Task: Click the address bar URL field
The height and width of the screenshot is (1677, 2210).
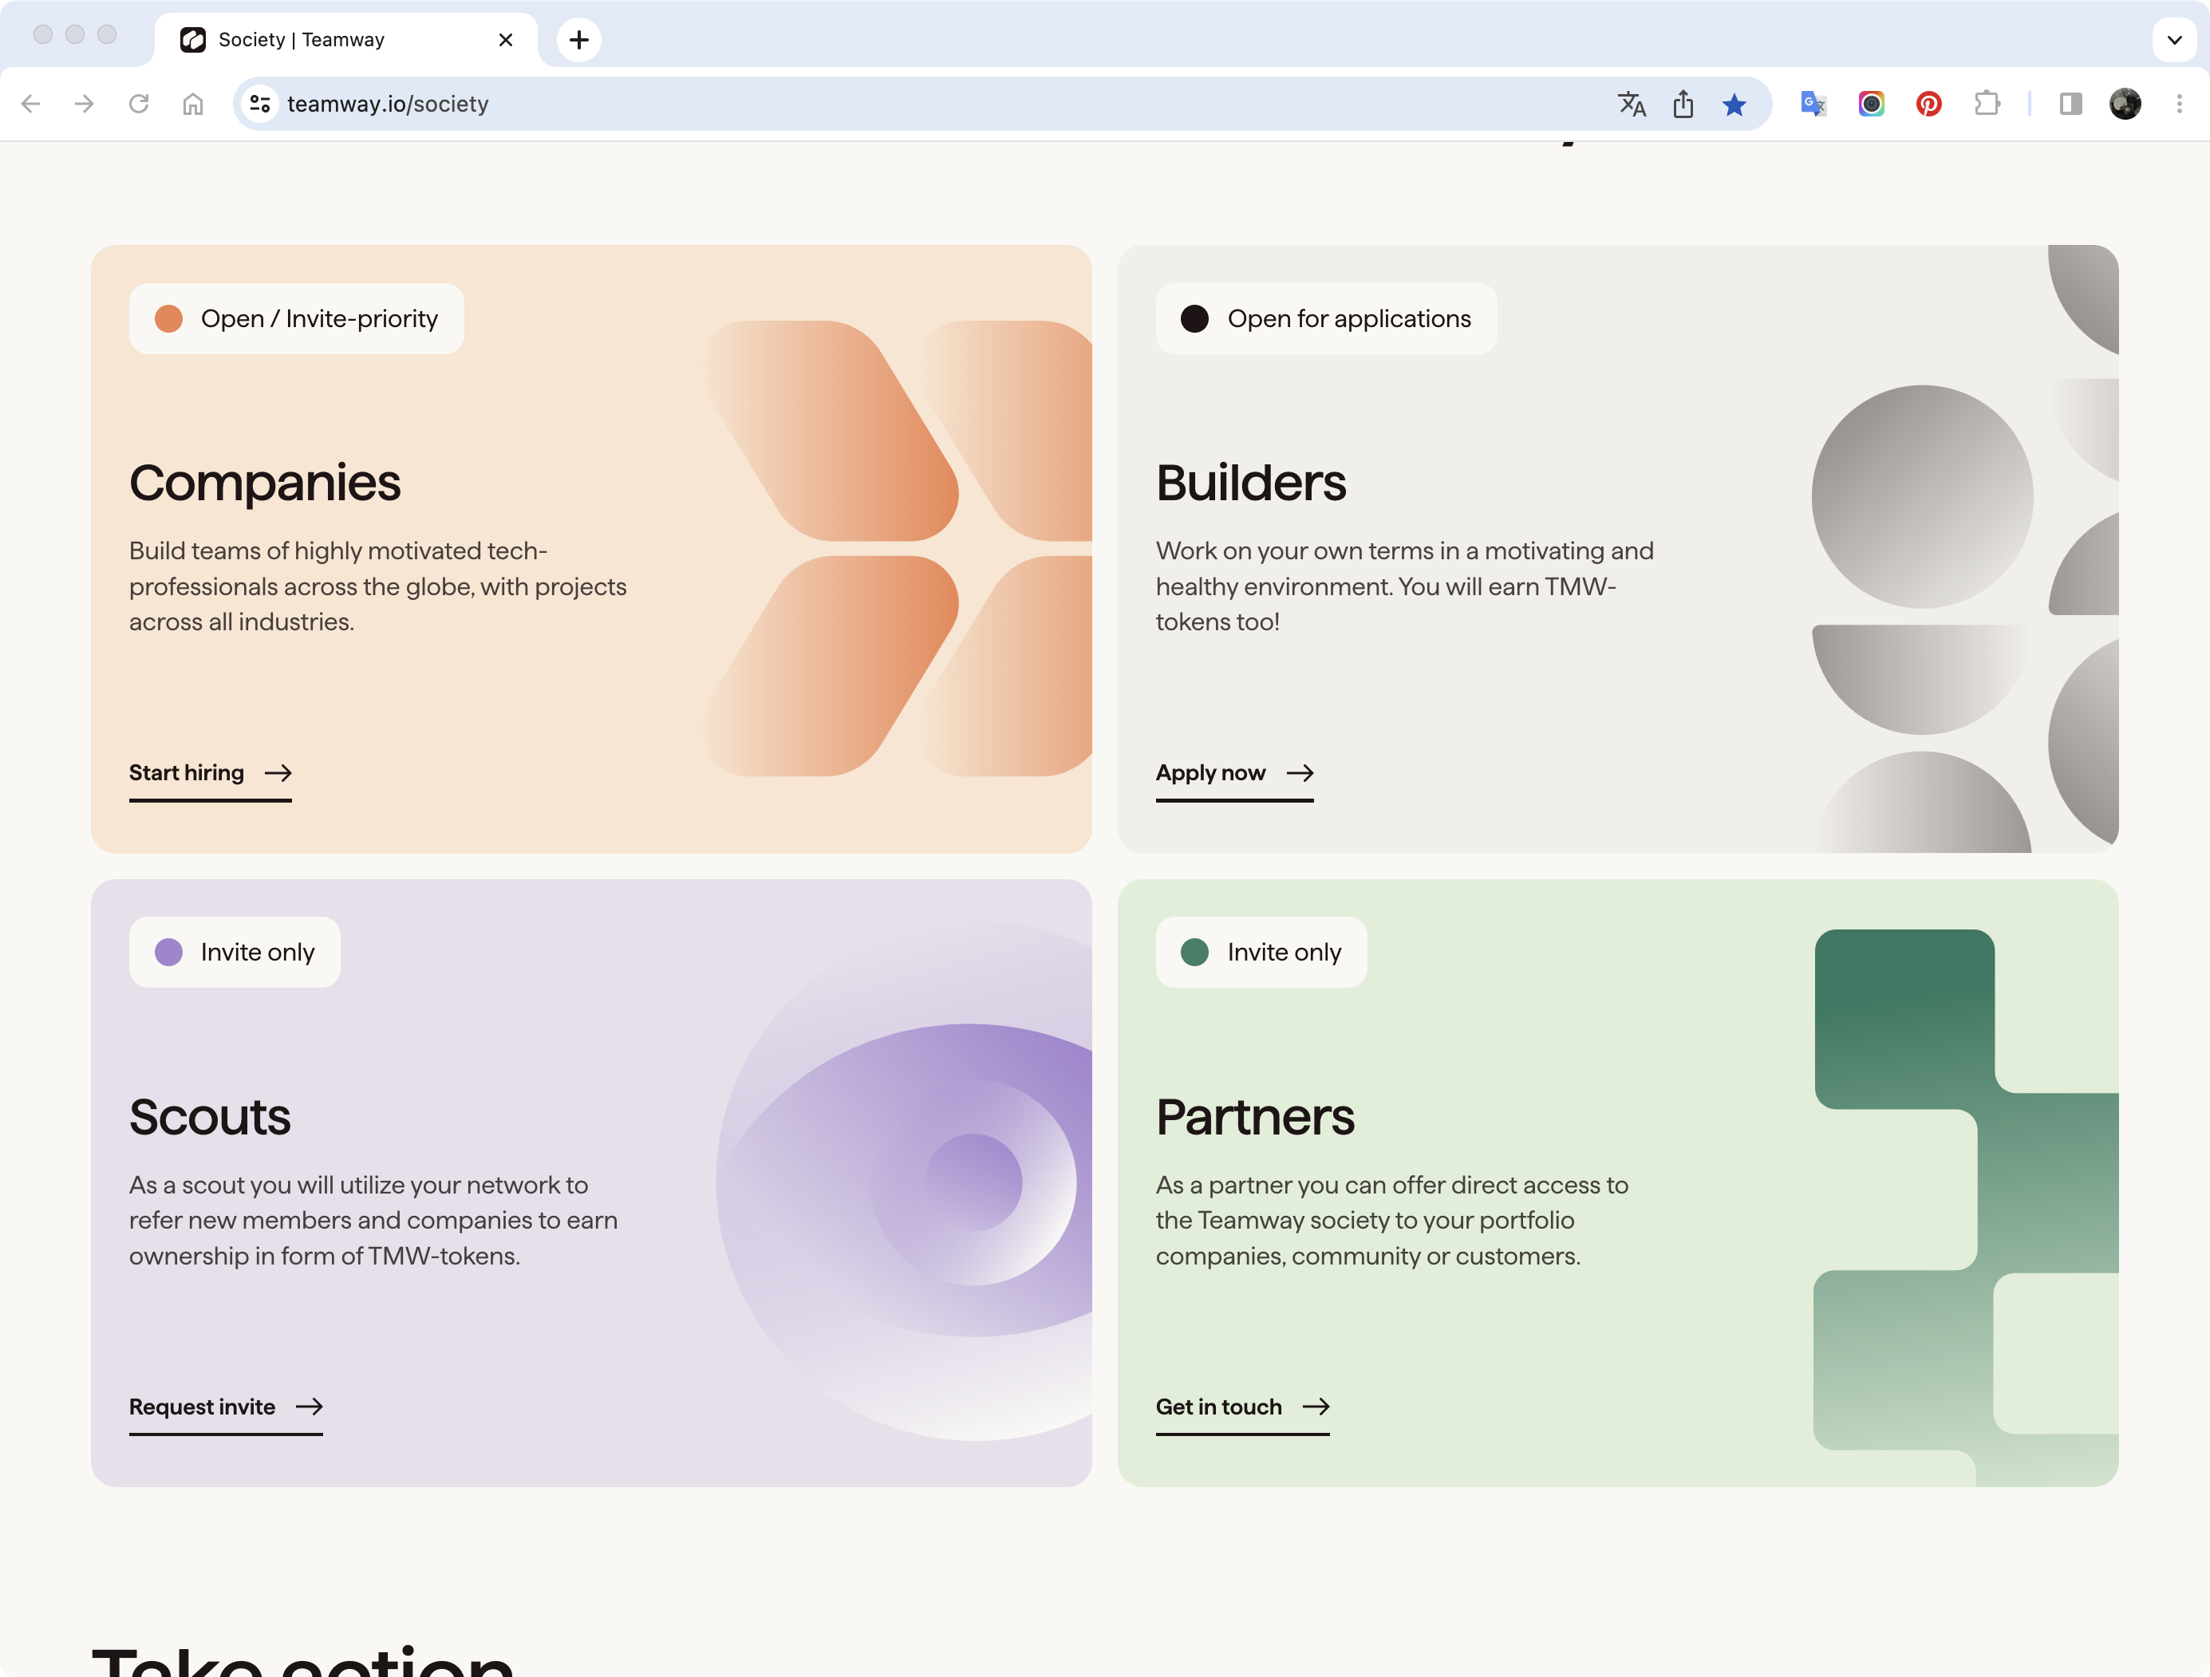Action: (700, 104)
